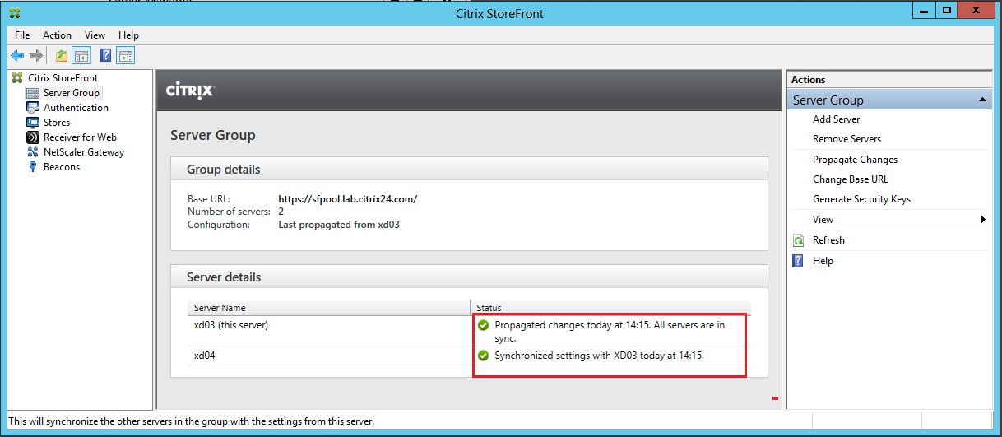Click the Authentication tree icon
Image resolution: width=1002 pixels, height=437 pixels.
click(33, 108)
